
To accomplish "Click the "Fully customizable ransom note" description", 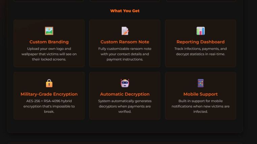I will [125, 54].
